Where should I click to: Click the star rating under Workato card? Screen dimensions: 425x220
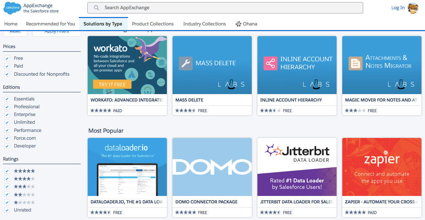[101, 111]
